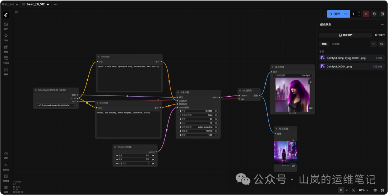Switch to the first_test workflow tab

pos(8,4)
